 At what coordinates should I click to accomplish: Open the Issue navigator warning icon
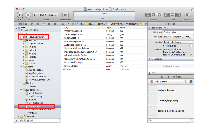(38, 24)
